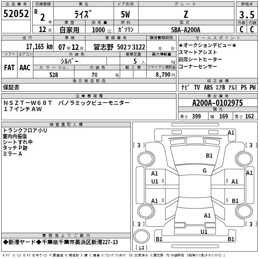
Task: Select inspector note ミラーA
Action: coord(12,153)
